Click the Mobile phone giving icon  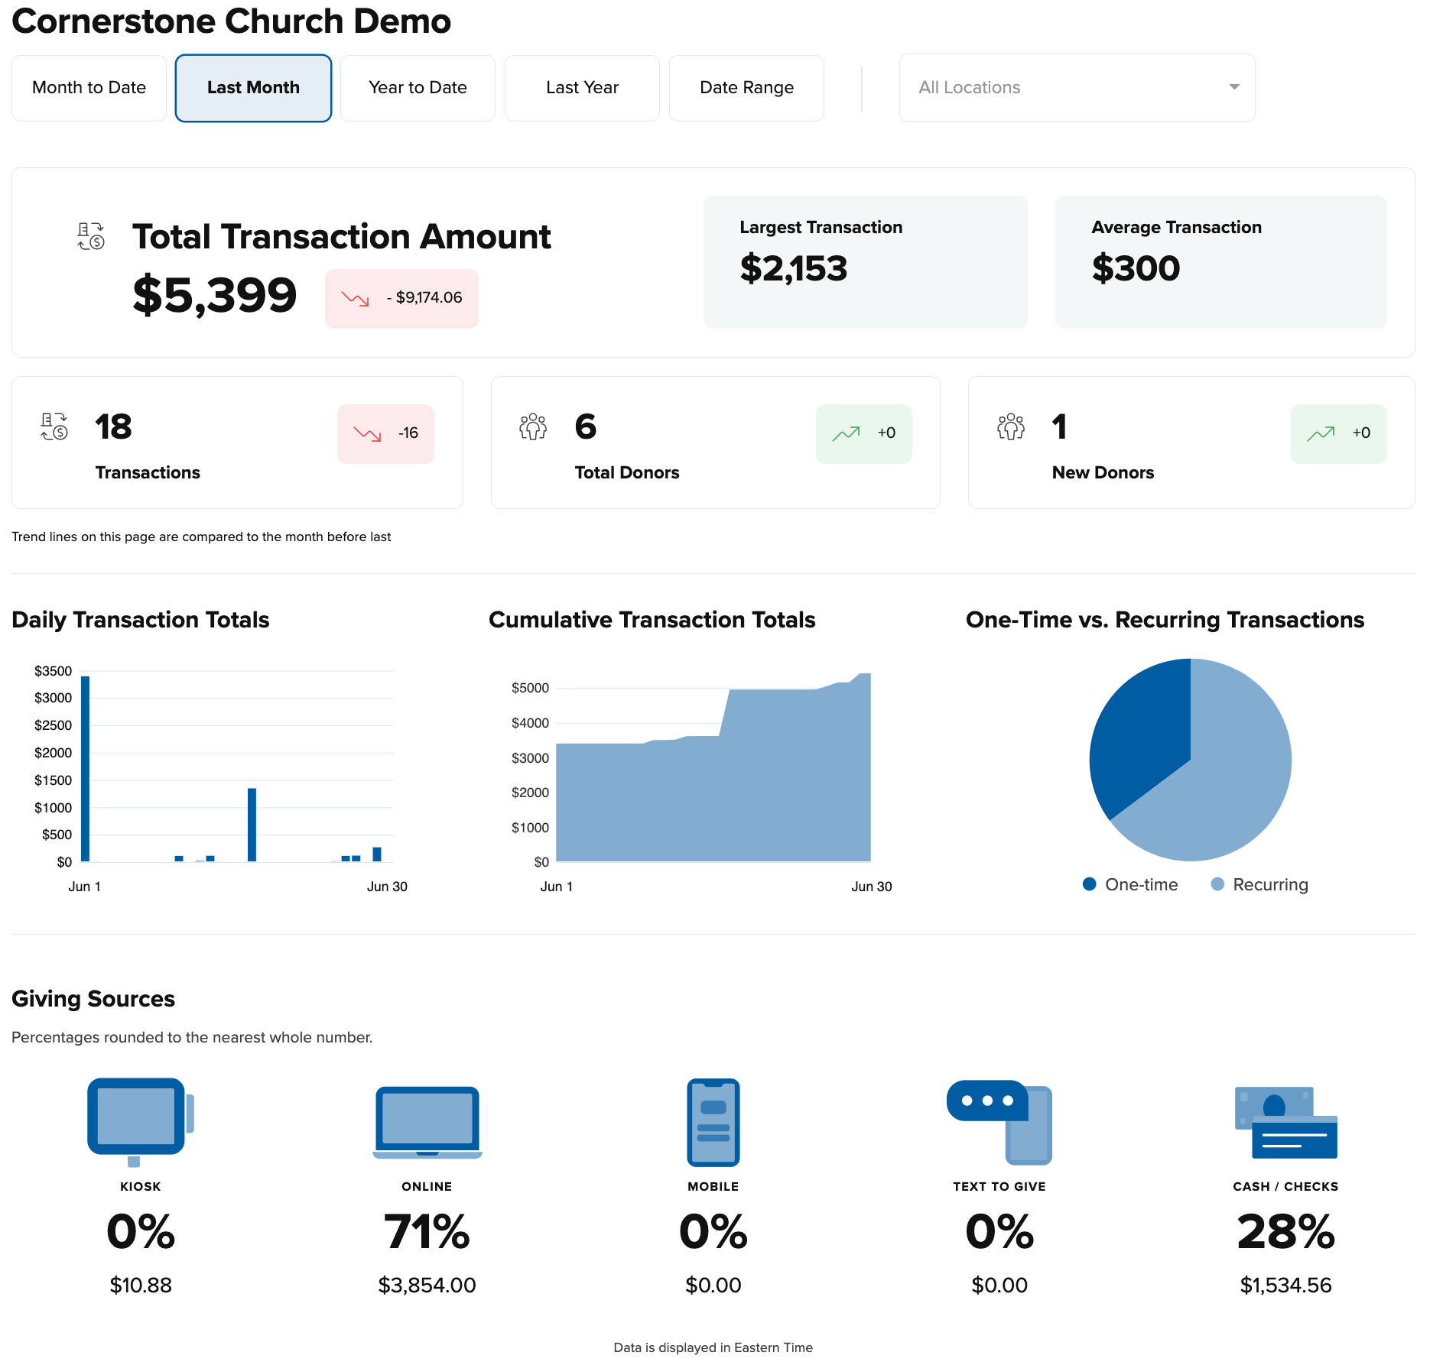tap(713, 1121)
